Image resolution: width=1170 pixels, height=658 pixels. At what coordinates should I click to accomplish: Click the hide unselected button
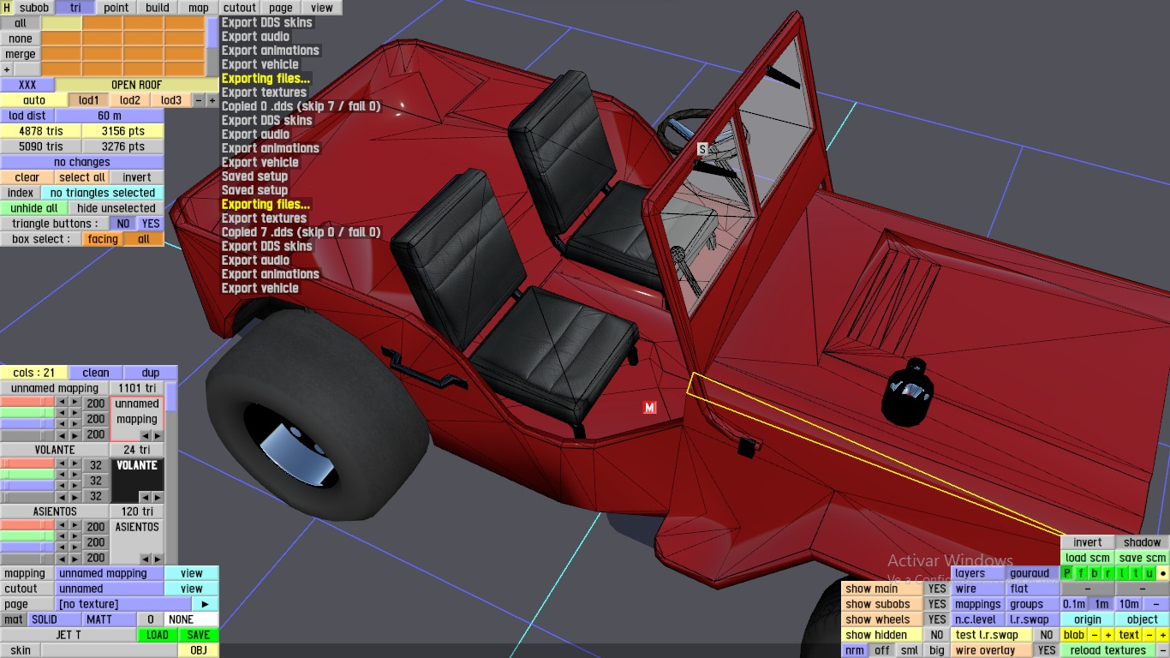(x=116, y=208)
